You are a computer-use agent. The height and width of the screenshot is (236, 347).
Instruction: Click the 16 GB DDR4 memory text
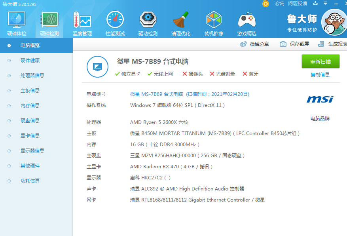165,145
